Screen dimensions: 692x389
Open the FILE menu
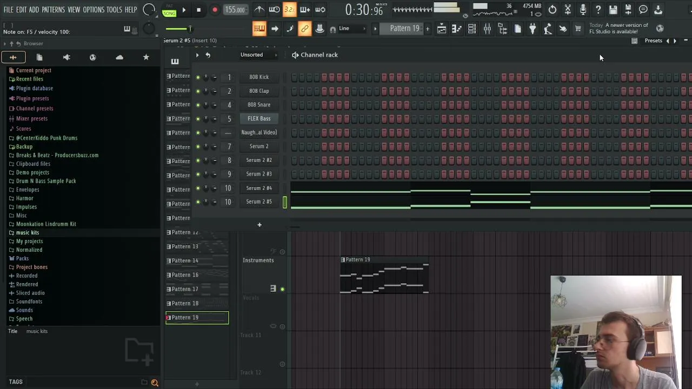pyautogui.click(x=9, y=10)
